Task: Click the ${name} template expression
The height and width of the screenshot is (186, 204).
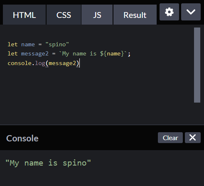Action: [x=112, y=54]
